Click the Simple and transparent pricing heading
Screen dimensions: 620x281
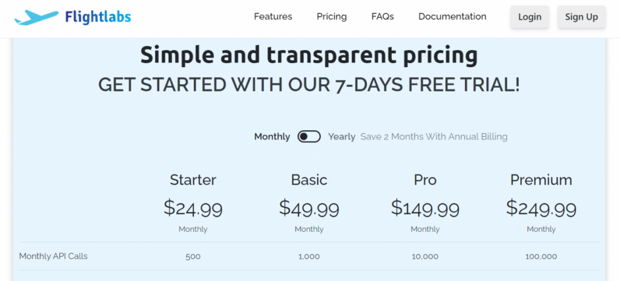click(x=309, y=55)
